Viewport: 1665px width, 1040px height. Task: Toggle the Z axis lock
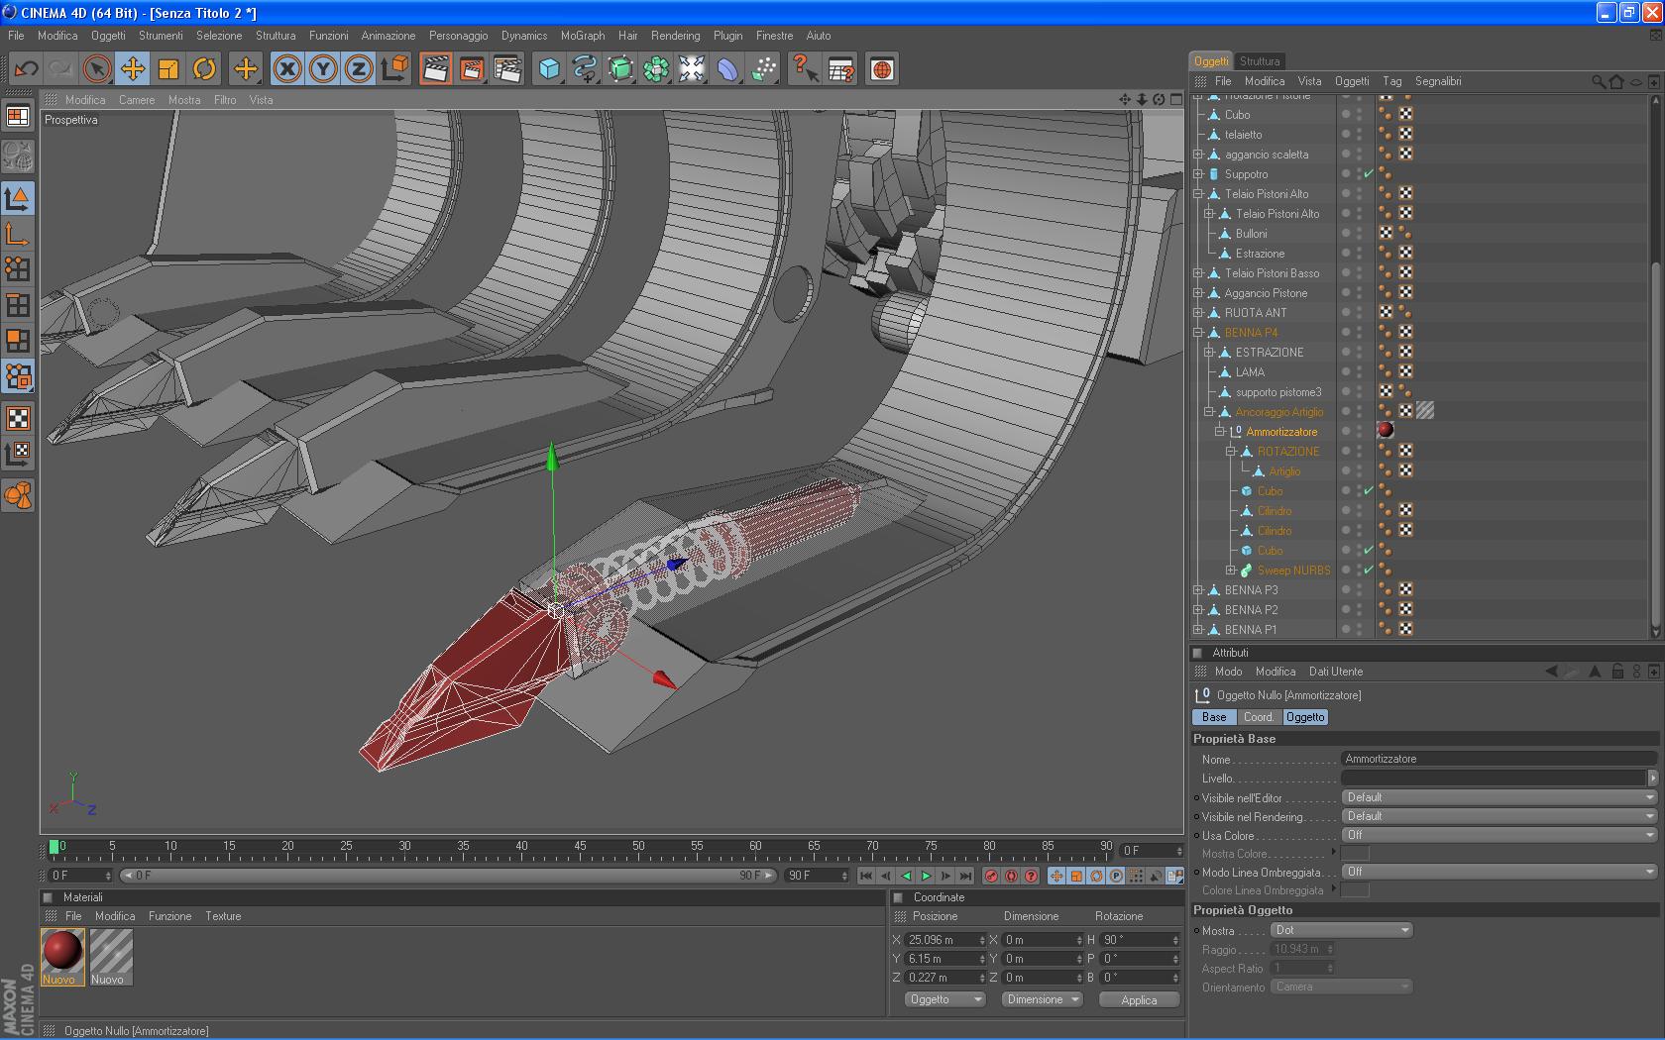pyautogui.click(x=359, y=69)
